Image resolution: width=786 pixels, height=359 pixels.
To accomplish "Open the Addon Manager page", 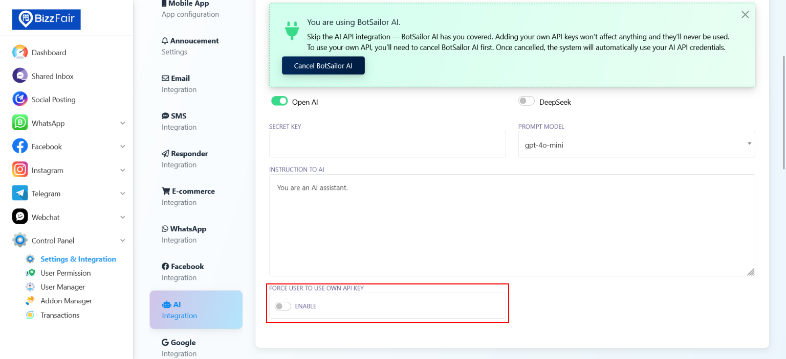I will pyautogui.click(x=67, y=301).
